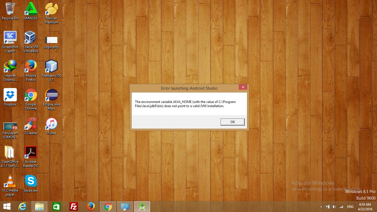This screenshot has height=212, width=377.
Task: Show hidden system tray icons
Action: point(321,207)
